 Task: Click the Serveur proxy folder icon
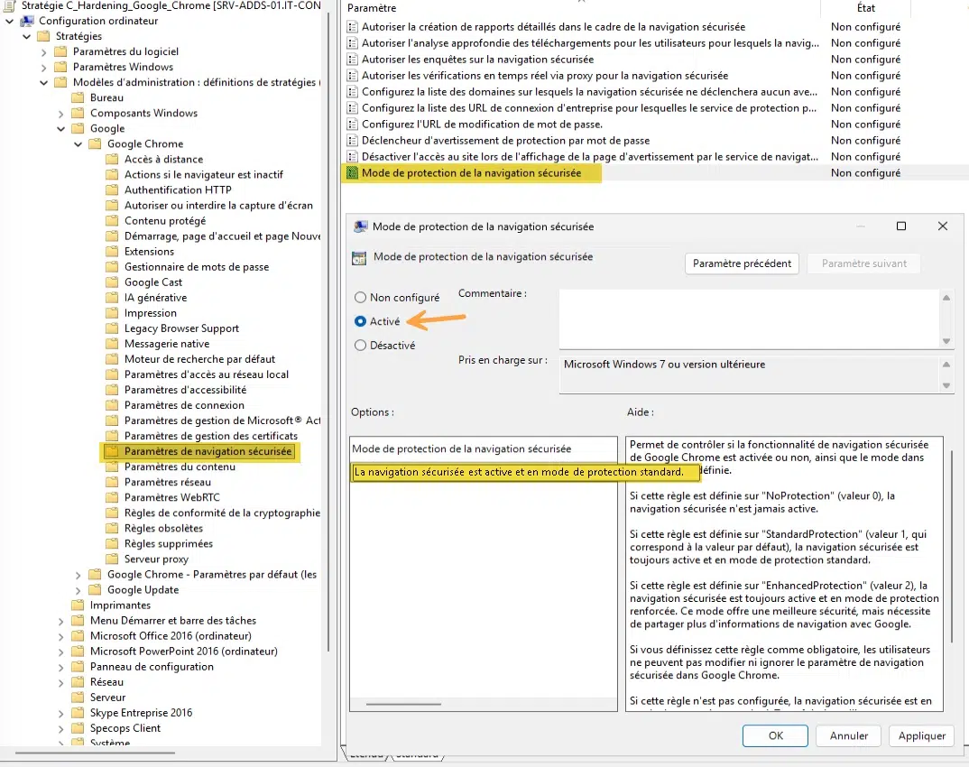(x=112, y=559)
